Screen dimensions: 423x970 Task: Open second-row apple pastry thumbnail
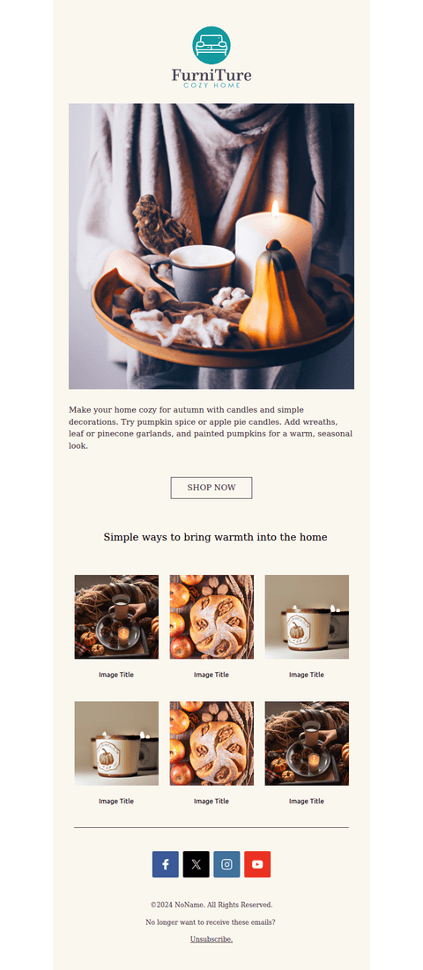[x=211, y=743]
